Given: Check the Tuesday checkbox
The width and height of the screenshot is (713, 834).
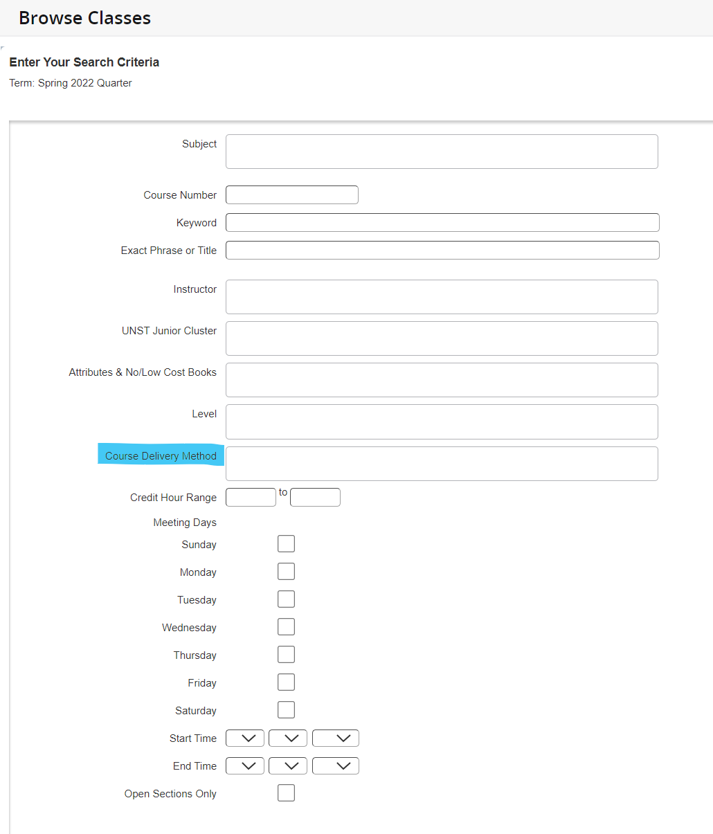Looking at the screenshot, I should (x=286, y=599).
